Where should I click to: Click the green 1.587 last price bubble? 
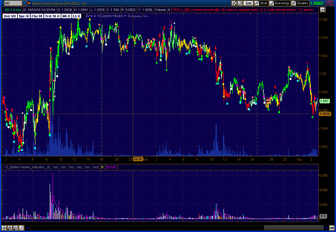tap(324, 101)
